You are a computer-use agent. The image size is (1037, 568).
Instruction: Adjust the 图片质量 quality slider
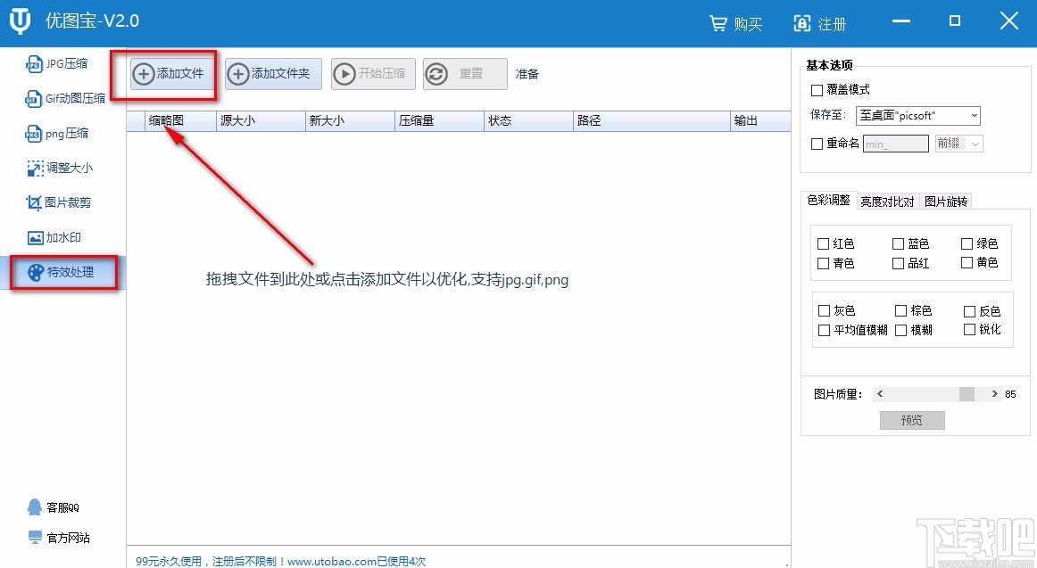click(x=966, y=393)
